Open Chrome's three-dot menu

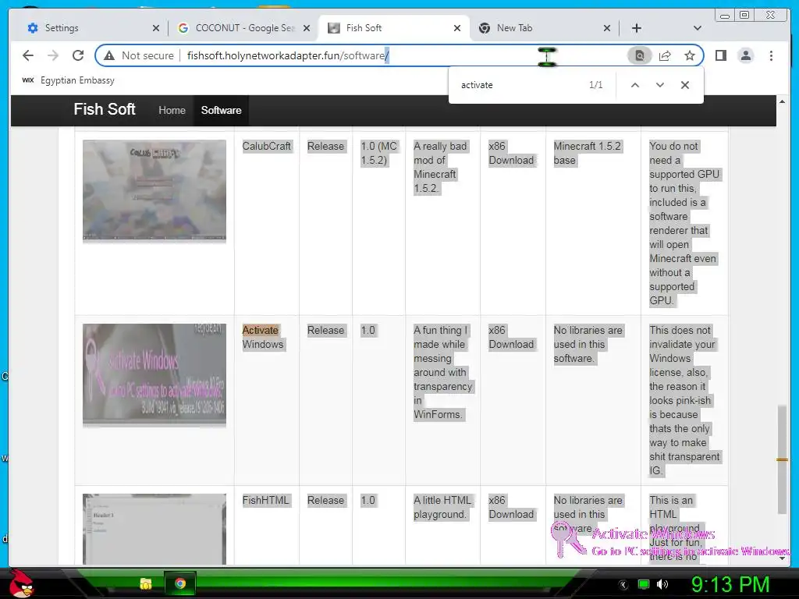coord(771,55)
